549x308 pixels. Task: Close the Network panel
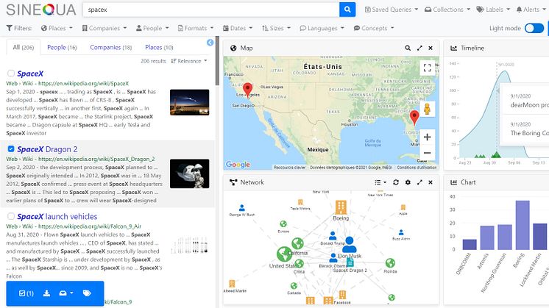[x=431, y=182]
